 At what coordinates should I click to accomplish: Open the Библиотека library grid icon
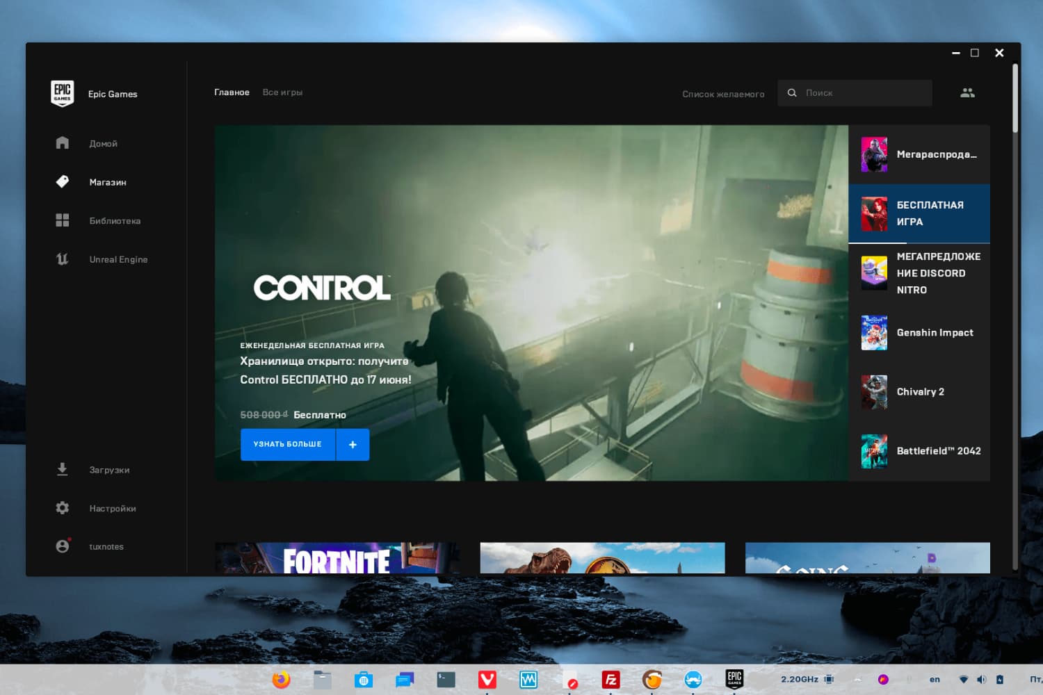(x=63, y=220)
